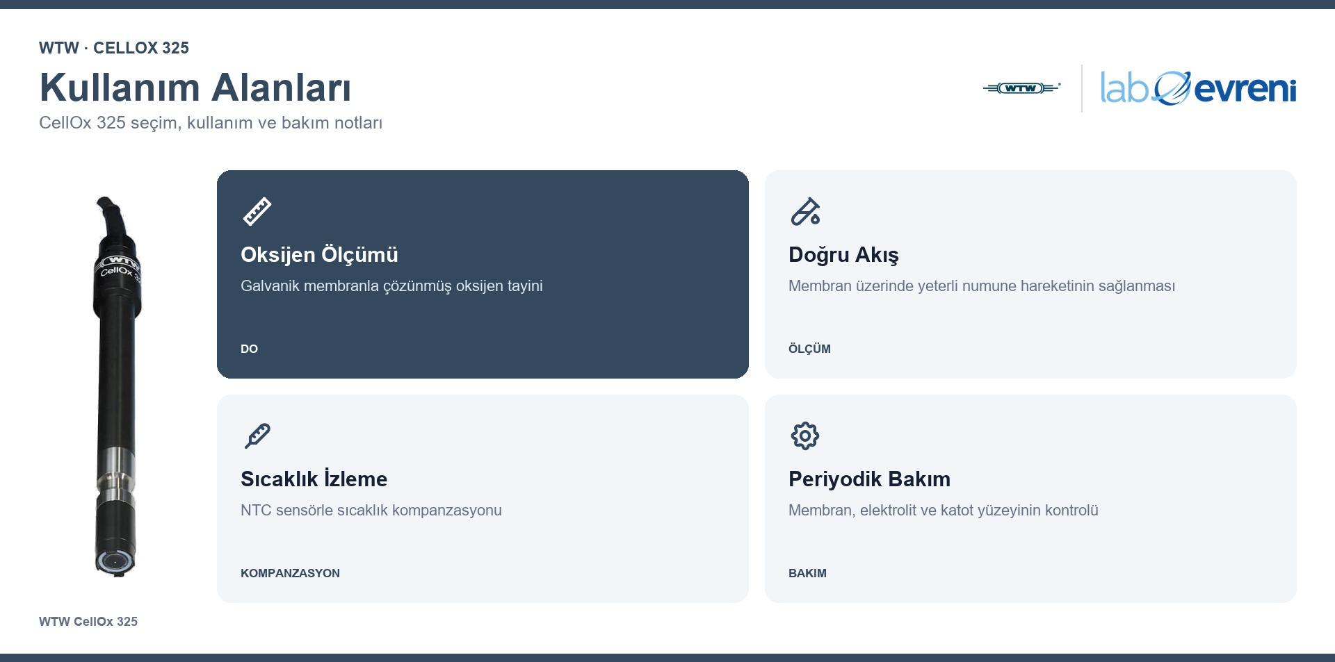Click the DO tag label
The image size is (1335, 662).
click(249, 349)
